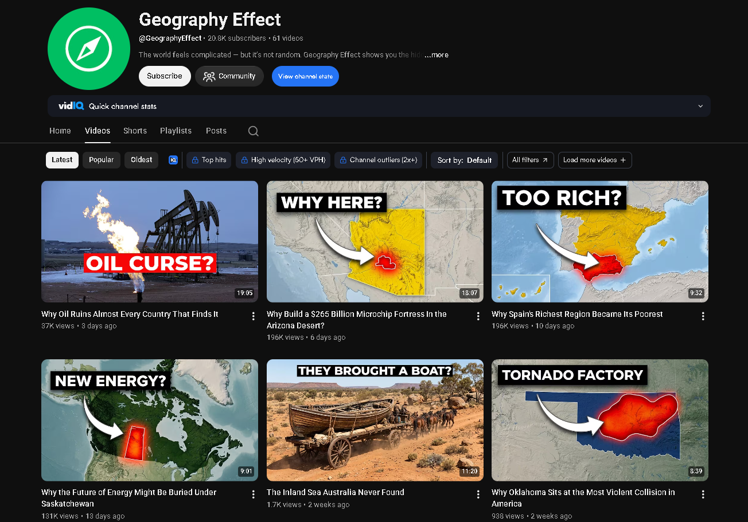Click the 8:39 duration badge
Screen dimensions: 748x522
696,472
